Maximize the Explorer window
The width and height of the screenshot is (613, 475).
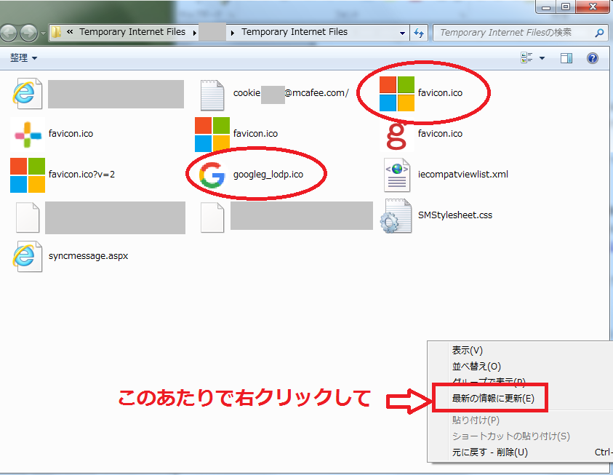[565, 7]
